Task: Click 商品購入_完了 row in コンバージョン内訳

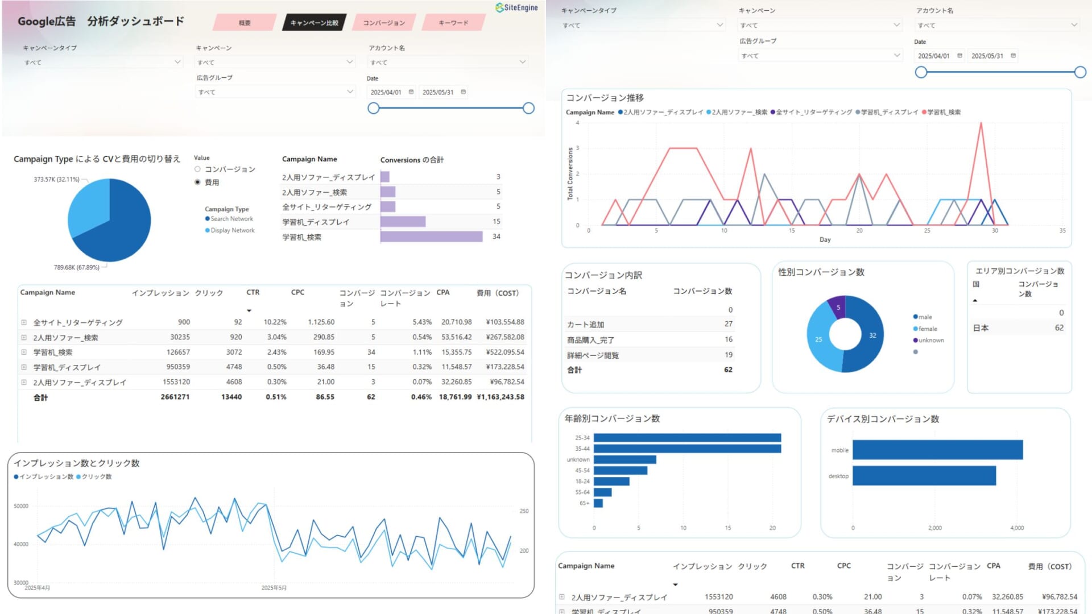Action: coord(650,339)
